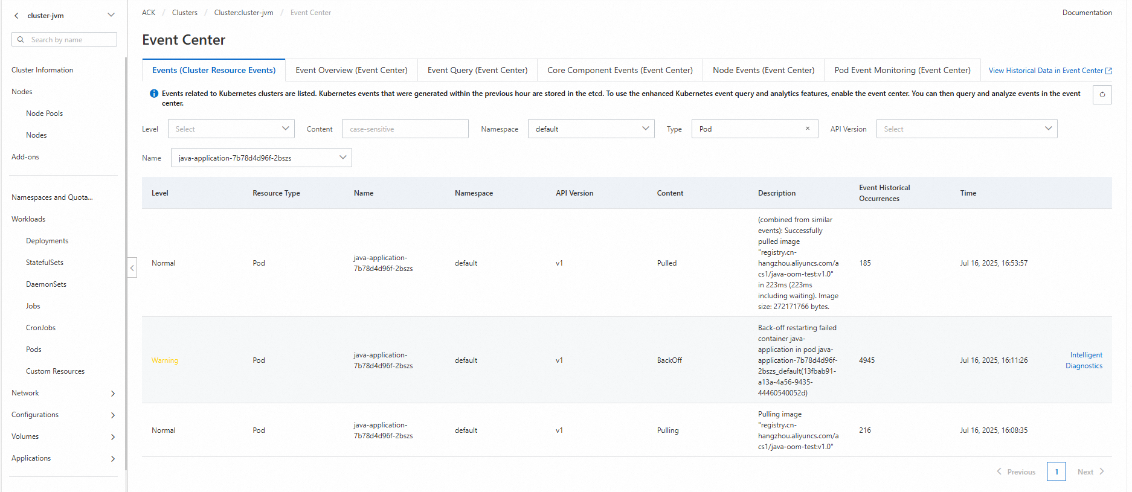This screenshot has width=1132, height=492.
Task: Click the external link icon beside View Historical Data
Action: point(1108,71)
